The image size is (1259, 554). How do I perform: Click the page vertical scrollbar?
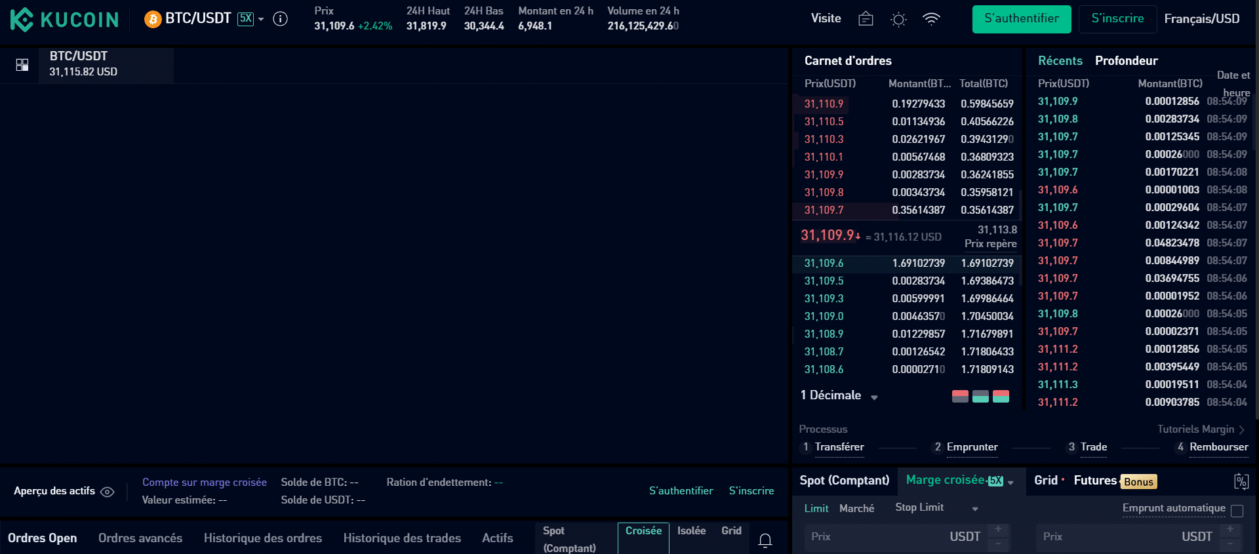(x=1256, y=210)
